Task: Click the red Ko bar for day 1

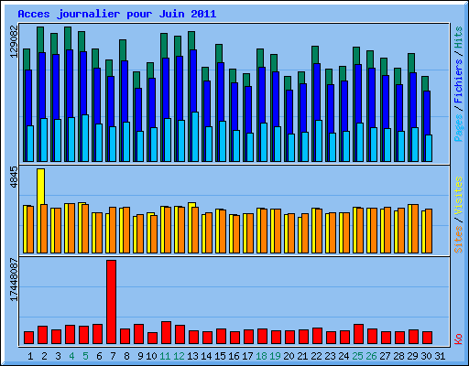Action: (28, 338)
